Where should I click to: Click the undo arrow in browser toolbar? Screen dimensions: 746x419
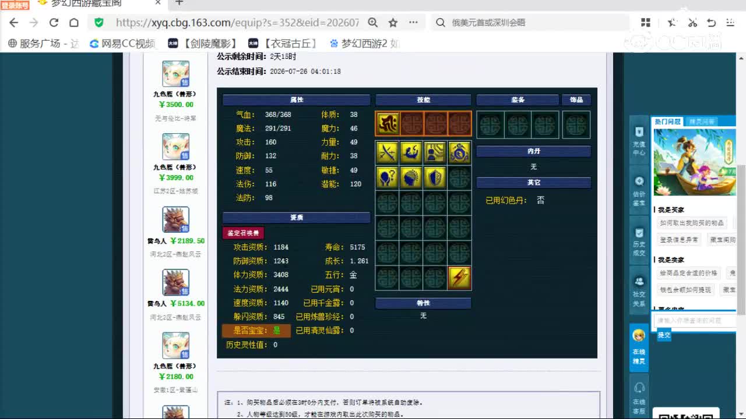(x=711, y=23)
